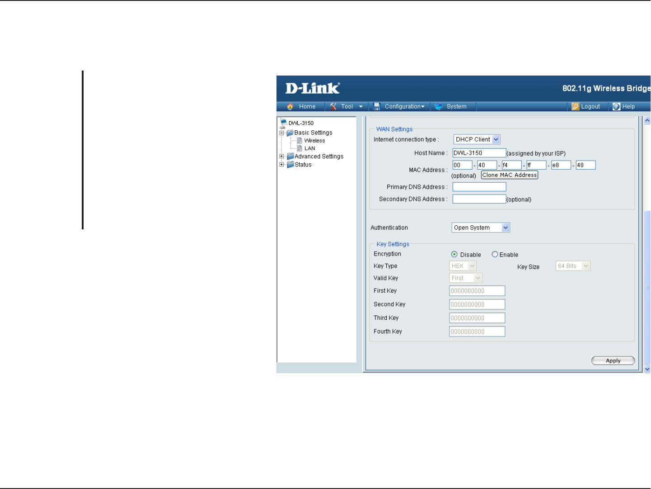Click the D-Link logo
This screenshot has height=489, width=651.
[x=313, y=88]
